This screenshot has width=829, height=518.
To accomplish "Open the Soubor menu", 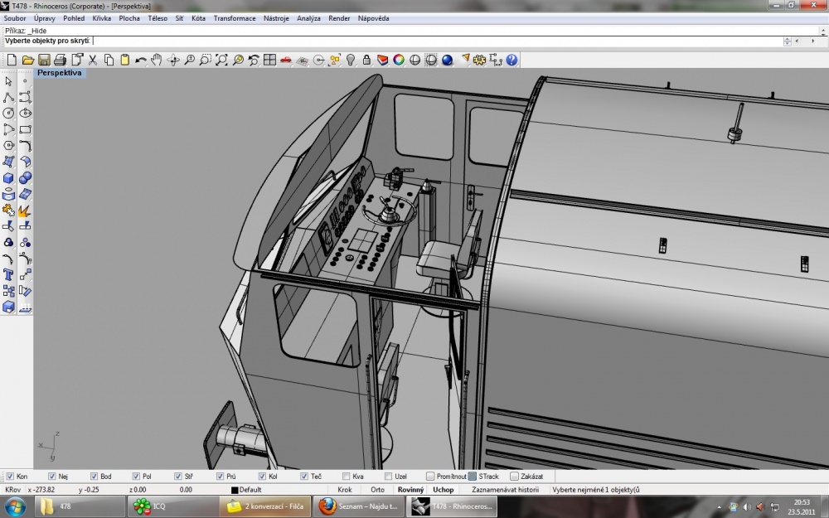I will pyautogui.click(x=15, y=18).
